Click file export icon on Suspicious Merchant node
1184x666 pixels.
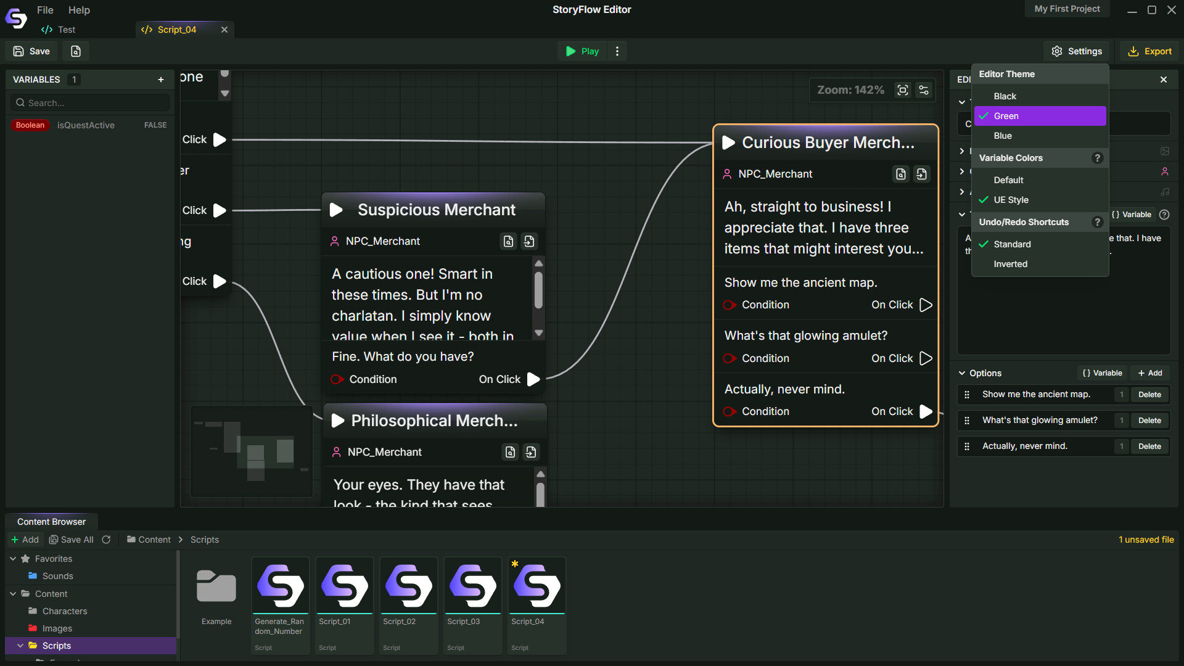[529, 241]
